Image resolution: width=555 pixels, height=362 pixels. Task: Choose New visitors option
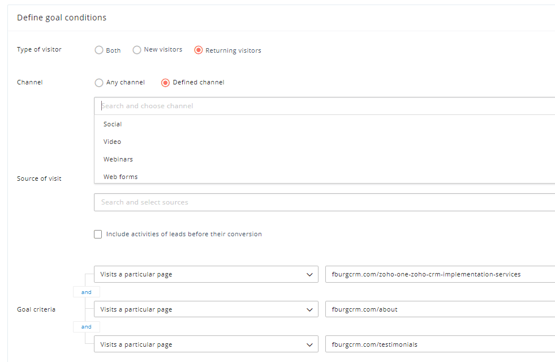[136, 50]
